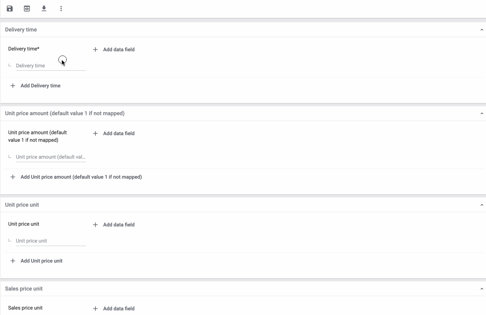Collapse the Sales price unit section

tap(482, 289)
